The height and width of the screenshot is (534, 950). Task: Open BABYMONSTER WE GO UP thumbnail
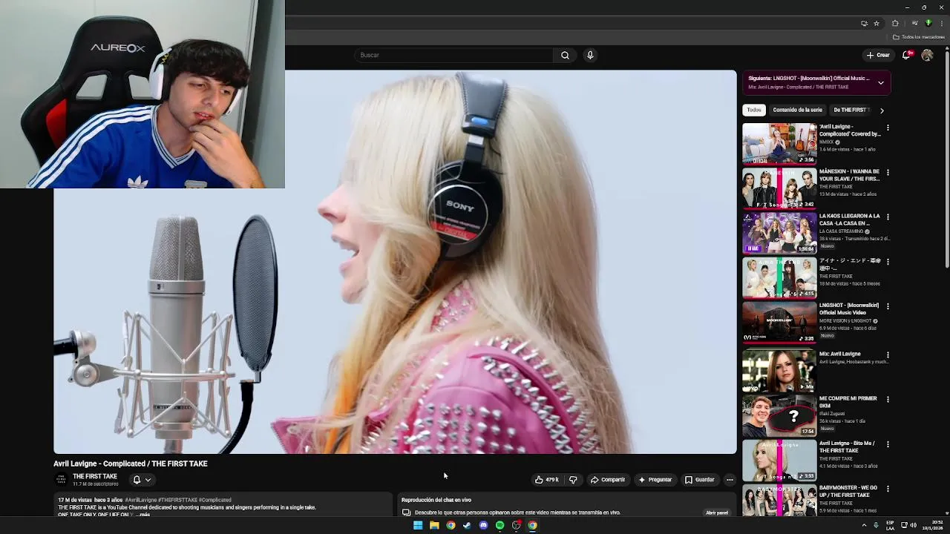pyautogui.click(x=779, y=501)
